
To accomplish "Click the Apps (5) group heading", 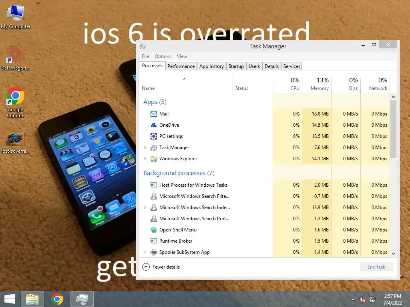I will click(155, 102).
